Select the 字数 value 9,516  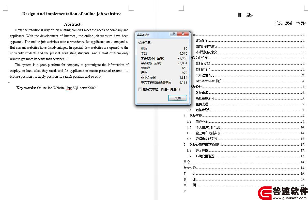pyautogui.click(x=183, y=53)
